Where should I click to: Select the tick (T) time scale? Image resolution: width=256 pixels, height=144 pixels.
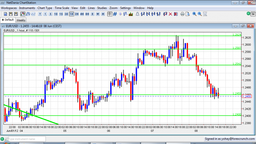(x=40, y=14)
